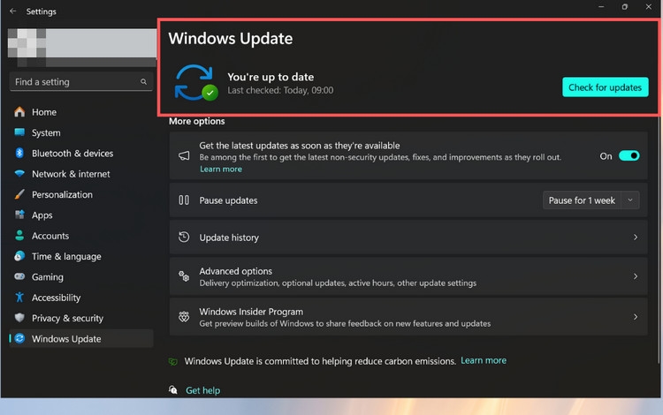Click the System monitor icon
Viewport: 663px width, 415px height.
point(19,132)
